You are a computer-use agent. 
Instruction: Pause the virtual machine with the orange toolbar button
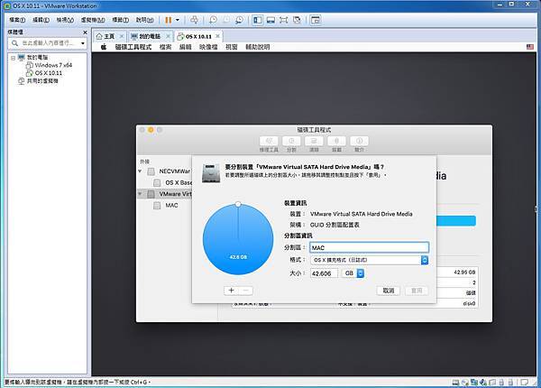168,20
